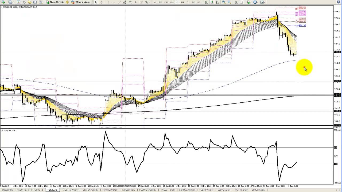Open the chat notification icon at top right

pos(339,2)
